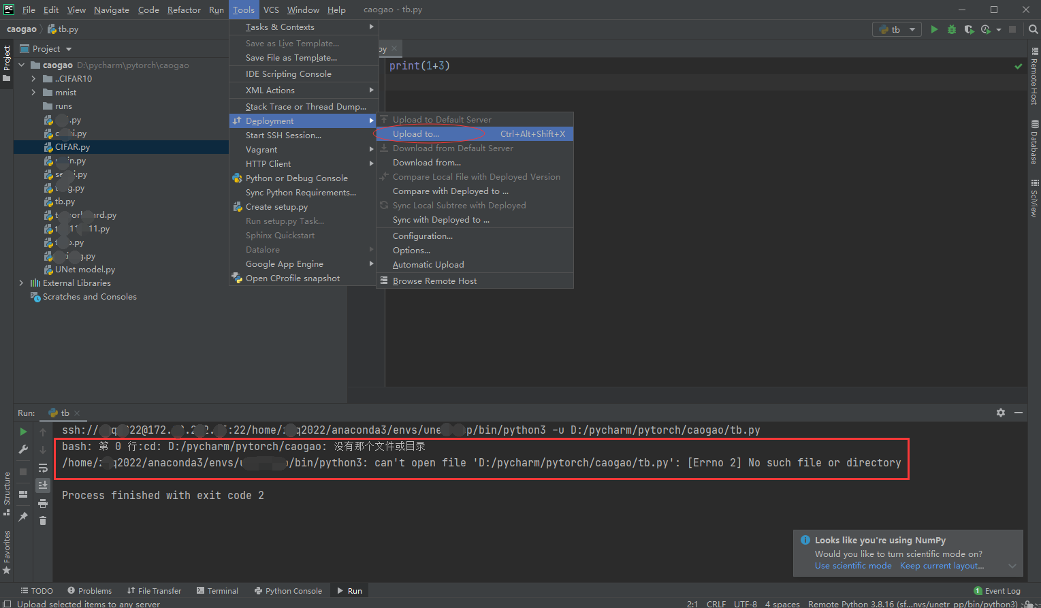Choose Upload to... in Deployment submenu
1041x608 pixels.
pos(475,134)
